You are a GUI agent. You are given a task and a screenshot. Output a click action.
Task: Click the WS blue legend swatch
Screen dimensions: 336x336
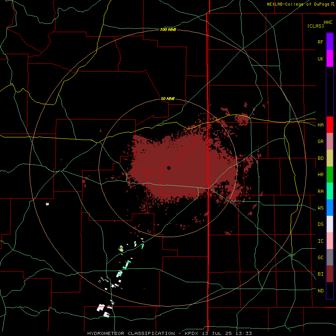(330, 208)
